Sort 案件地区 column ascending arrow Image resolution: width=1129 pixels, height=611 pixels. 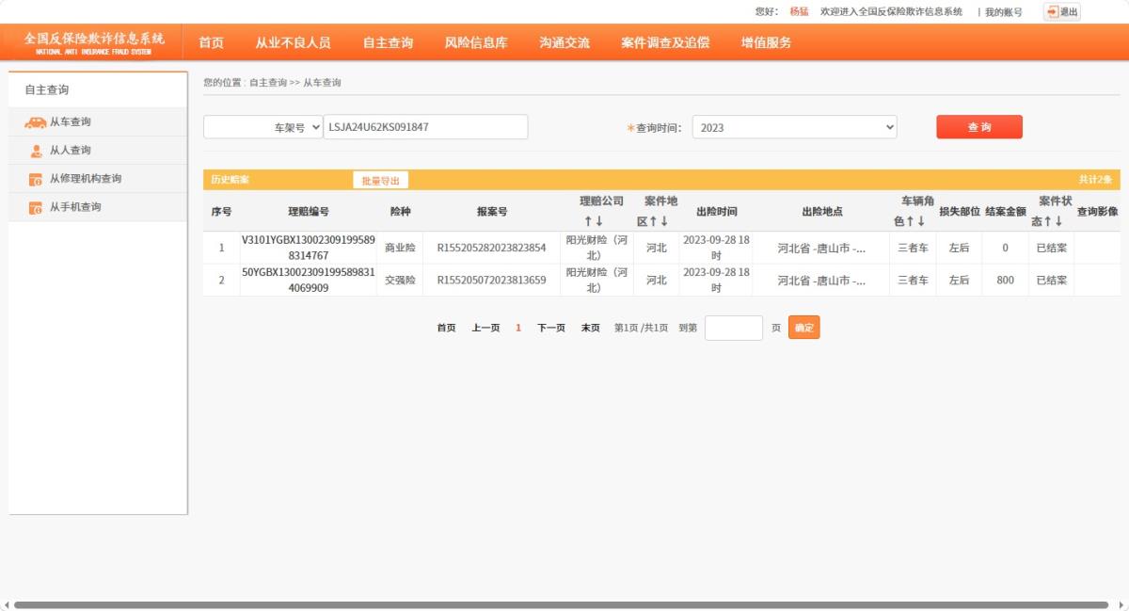point(653,221)
